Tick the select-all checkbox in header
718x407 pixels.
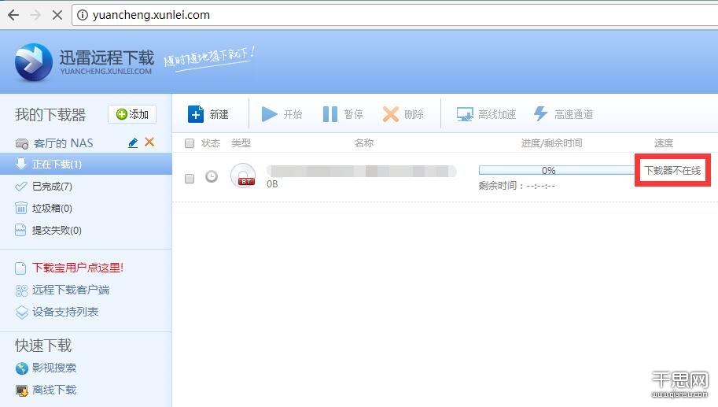(189, 143)
